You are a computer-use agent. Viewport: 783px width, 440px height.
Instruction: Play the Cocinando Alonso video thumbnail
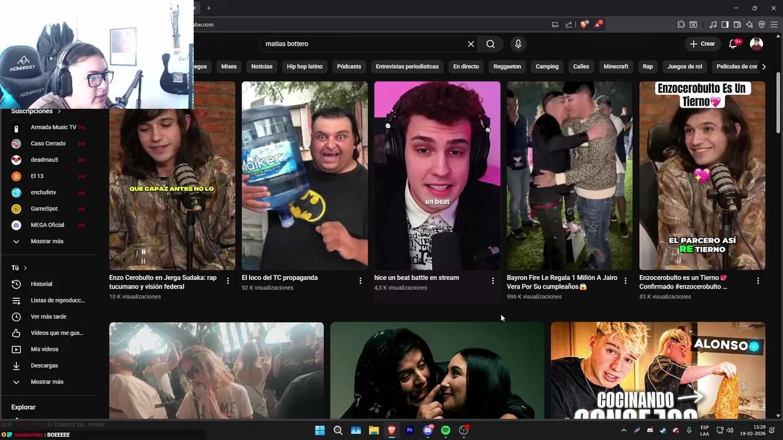click(x=658, y=370)
